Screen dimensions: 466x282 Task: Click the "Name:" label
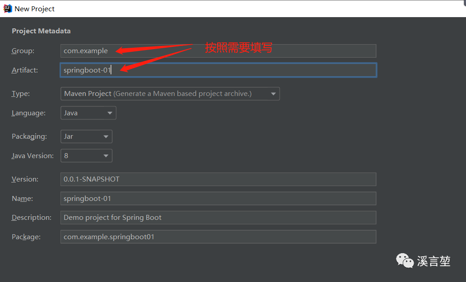point(22,199)
